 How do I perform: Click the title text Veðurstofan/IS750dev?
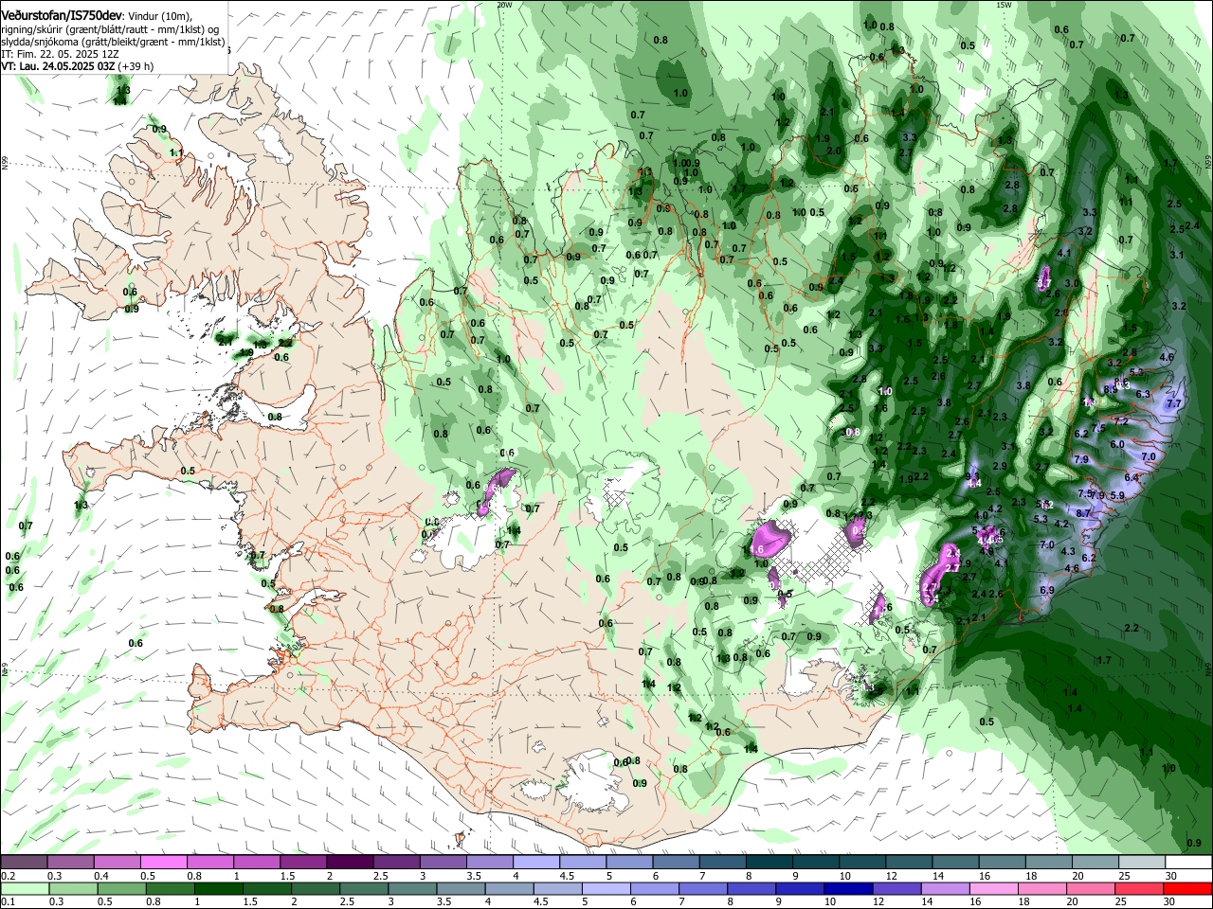[62, 15]
